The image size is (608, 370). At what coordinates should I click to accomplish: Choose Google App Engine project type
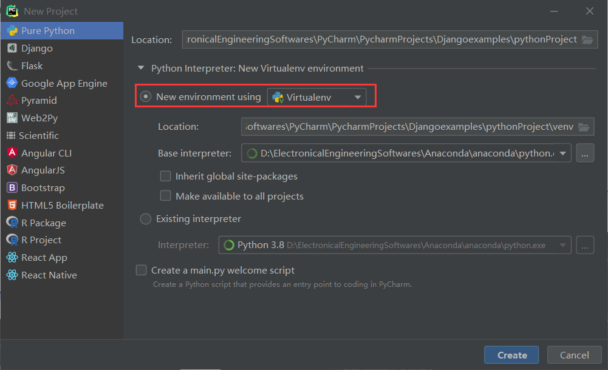coord(62,83)
